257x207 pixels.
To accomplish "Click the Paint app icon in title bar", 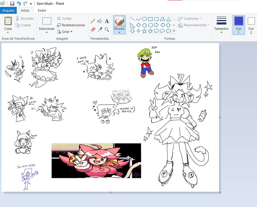I will pos(2,3).
